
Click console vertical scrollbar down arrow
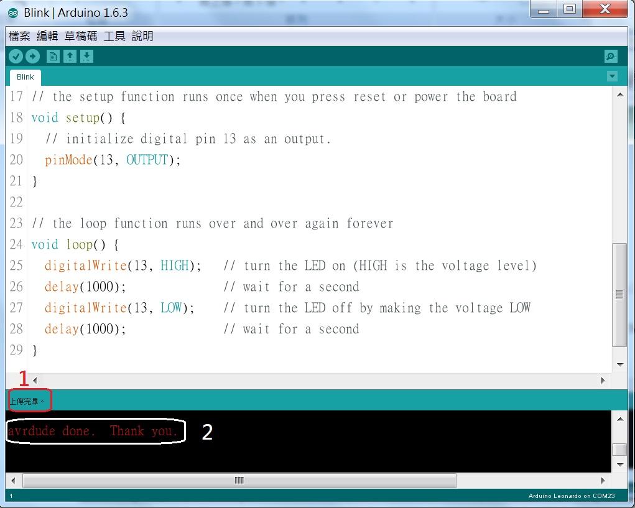point(620,464)
